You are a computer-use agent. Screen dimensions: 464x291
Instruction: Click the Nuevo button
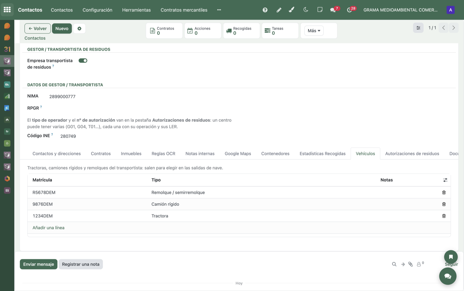(62, 28)
